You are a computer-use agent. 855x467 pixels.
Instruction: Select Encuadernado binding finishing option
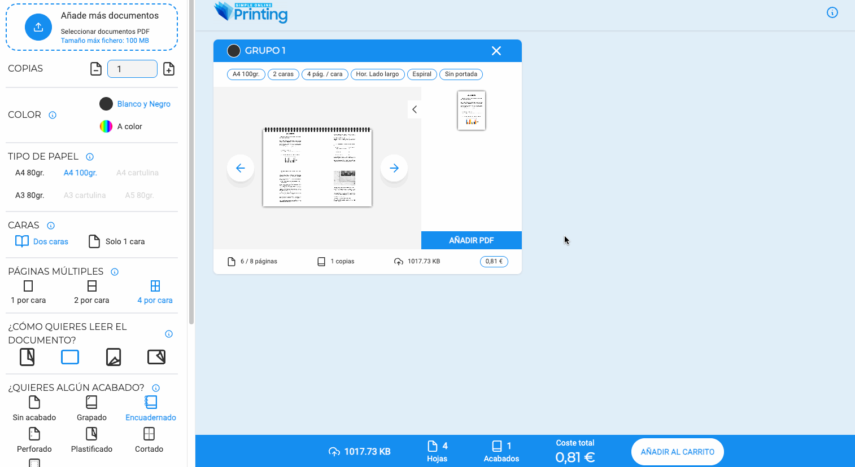click(x=151, y=408)
